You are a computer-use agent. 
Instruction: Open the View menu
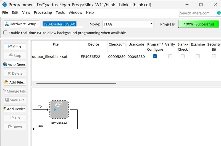pyautogui.click(x=26, y=12)
